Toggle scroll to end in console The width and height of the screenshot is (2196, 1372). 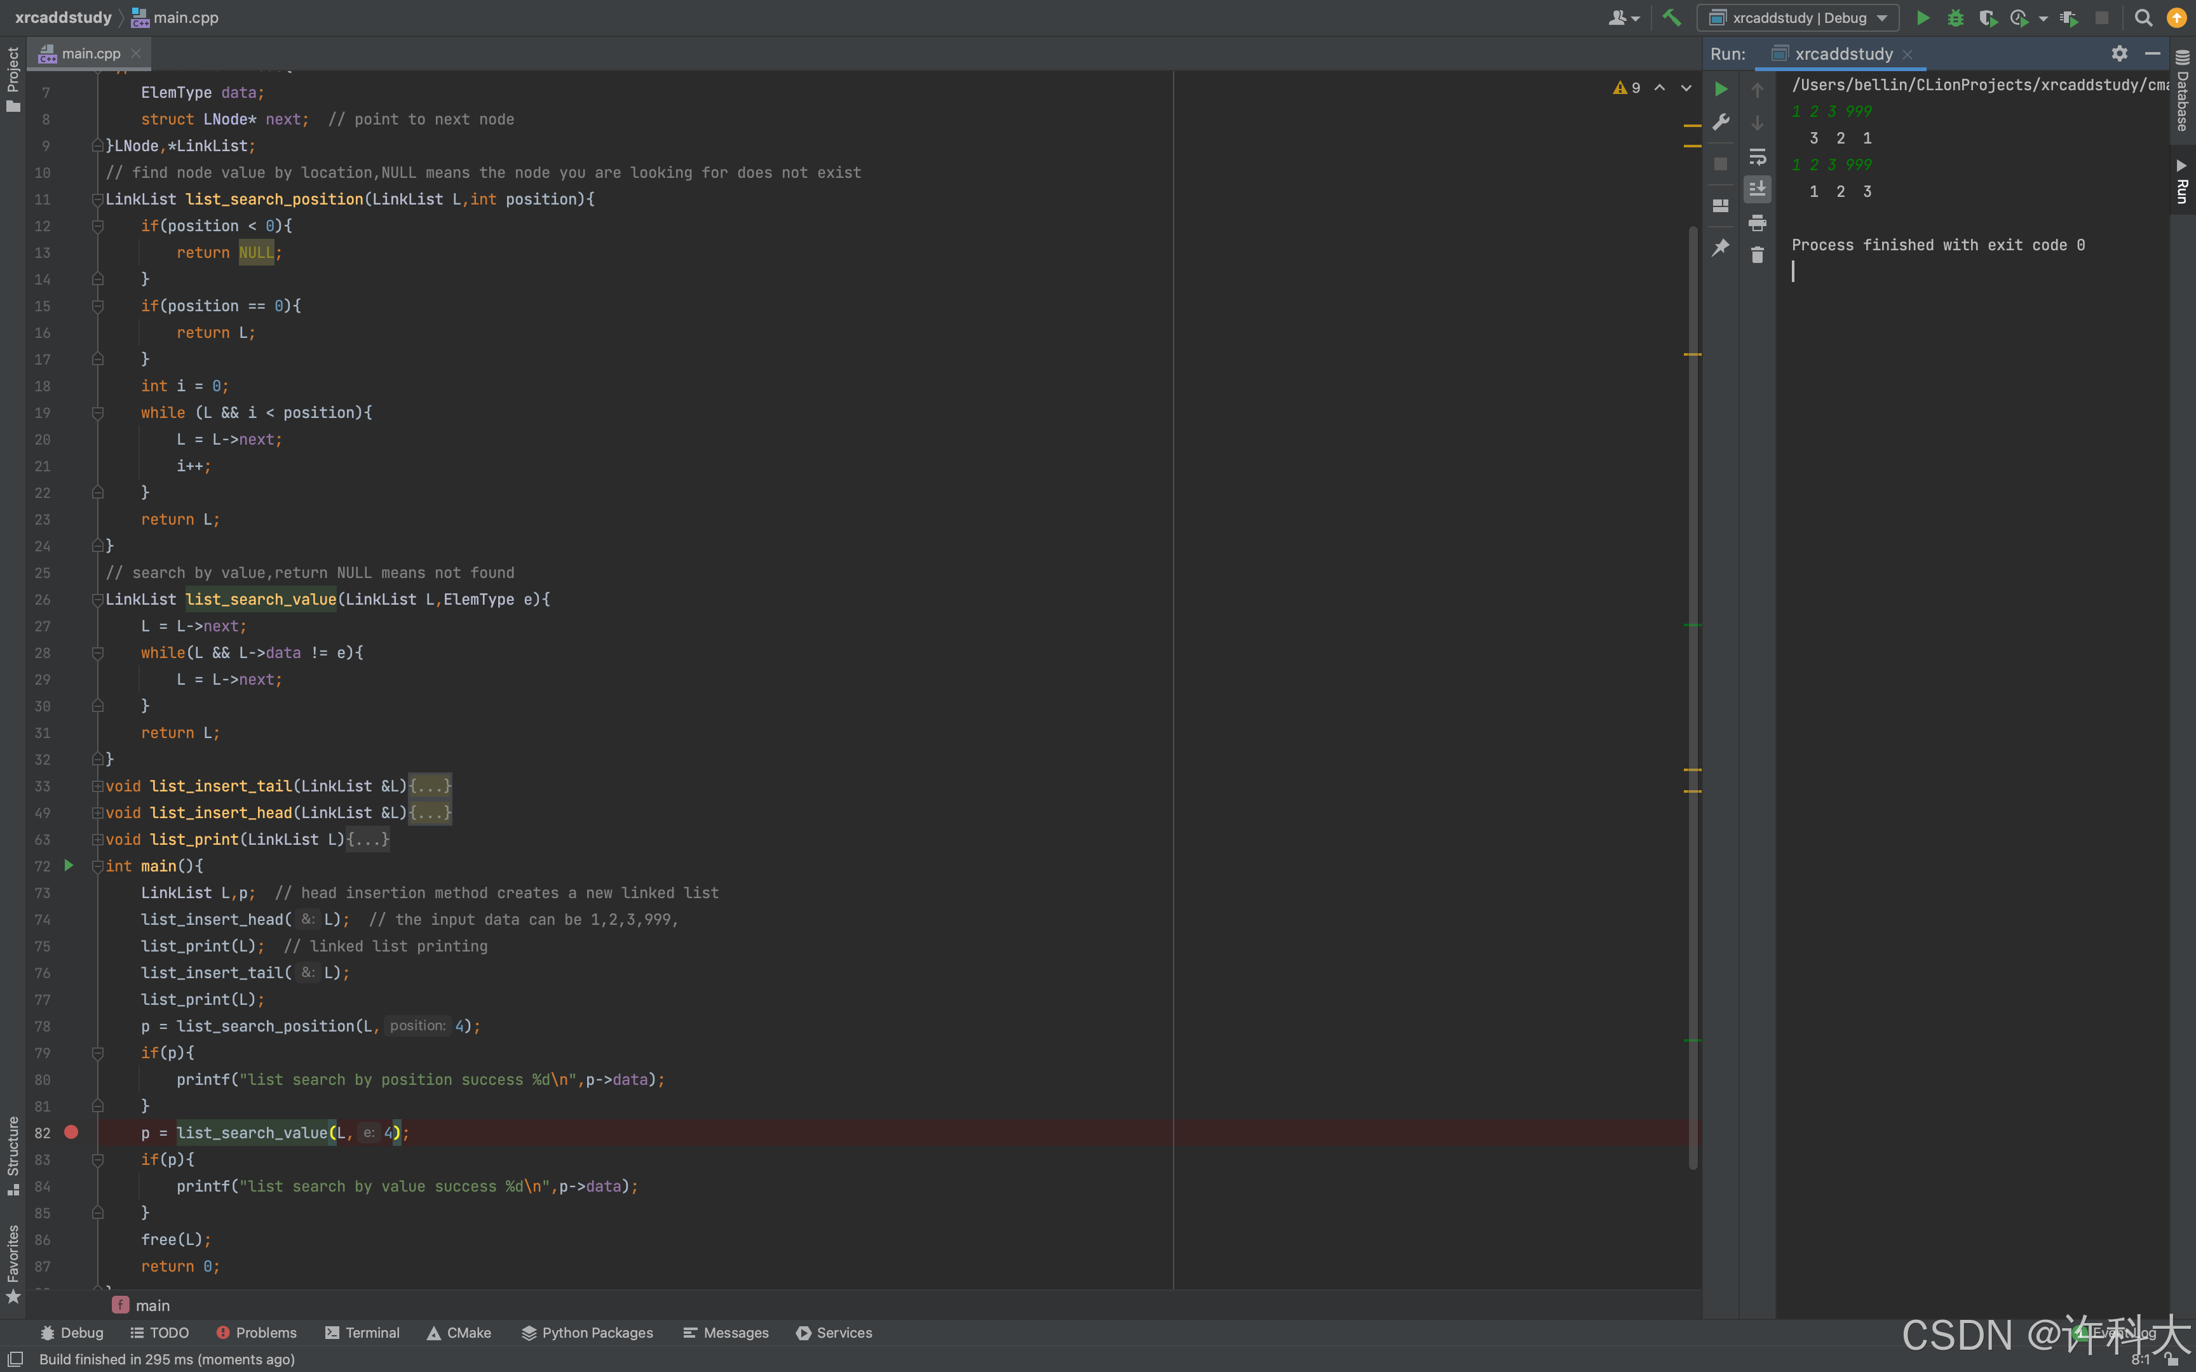(1758, 189)
